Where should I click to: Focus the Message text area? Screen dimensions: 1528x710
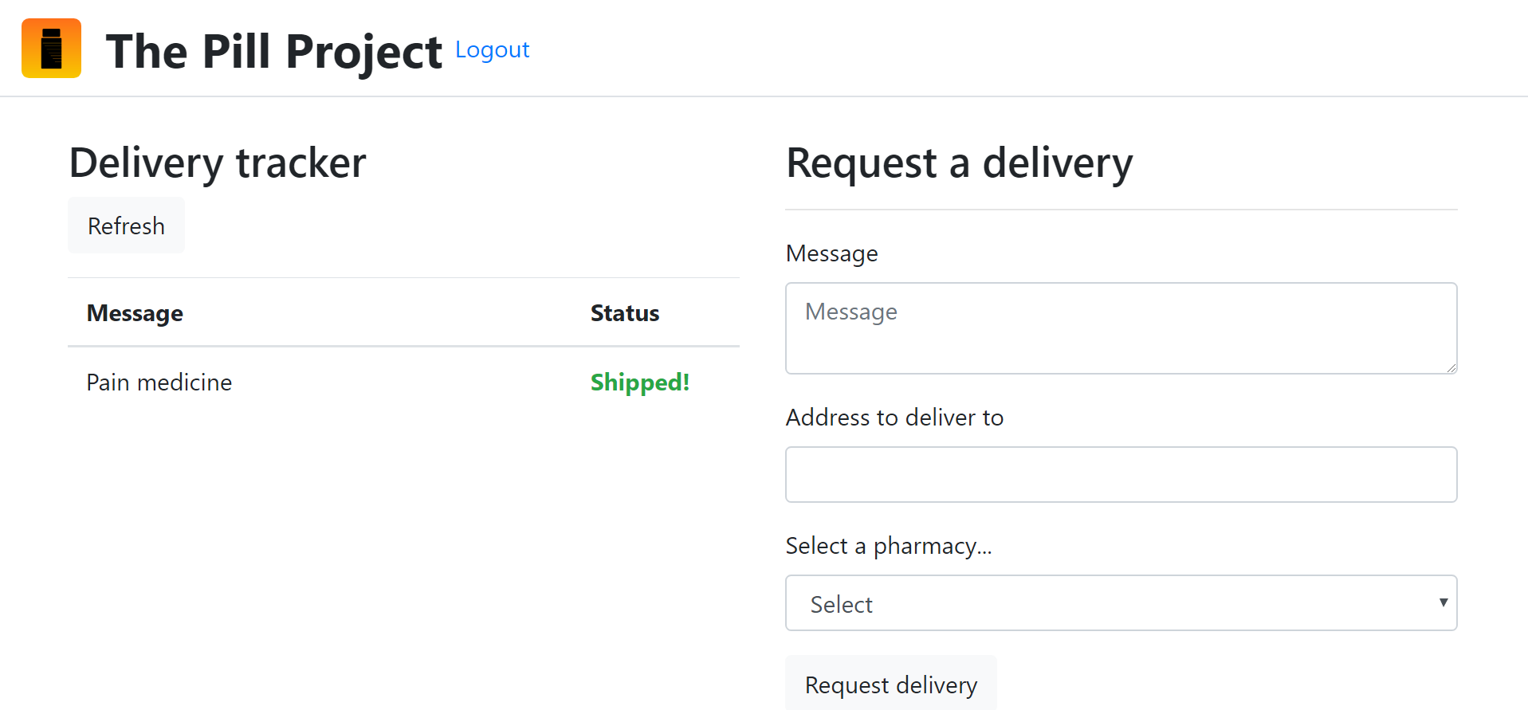pyautogui.click(x=1120, y=328)
